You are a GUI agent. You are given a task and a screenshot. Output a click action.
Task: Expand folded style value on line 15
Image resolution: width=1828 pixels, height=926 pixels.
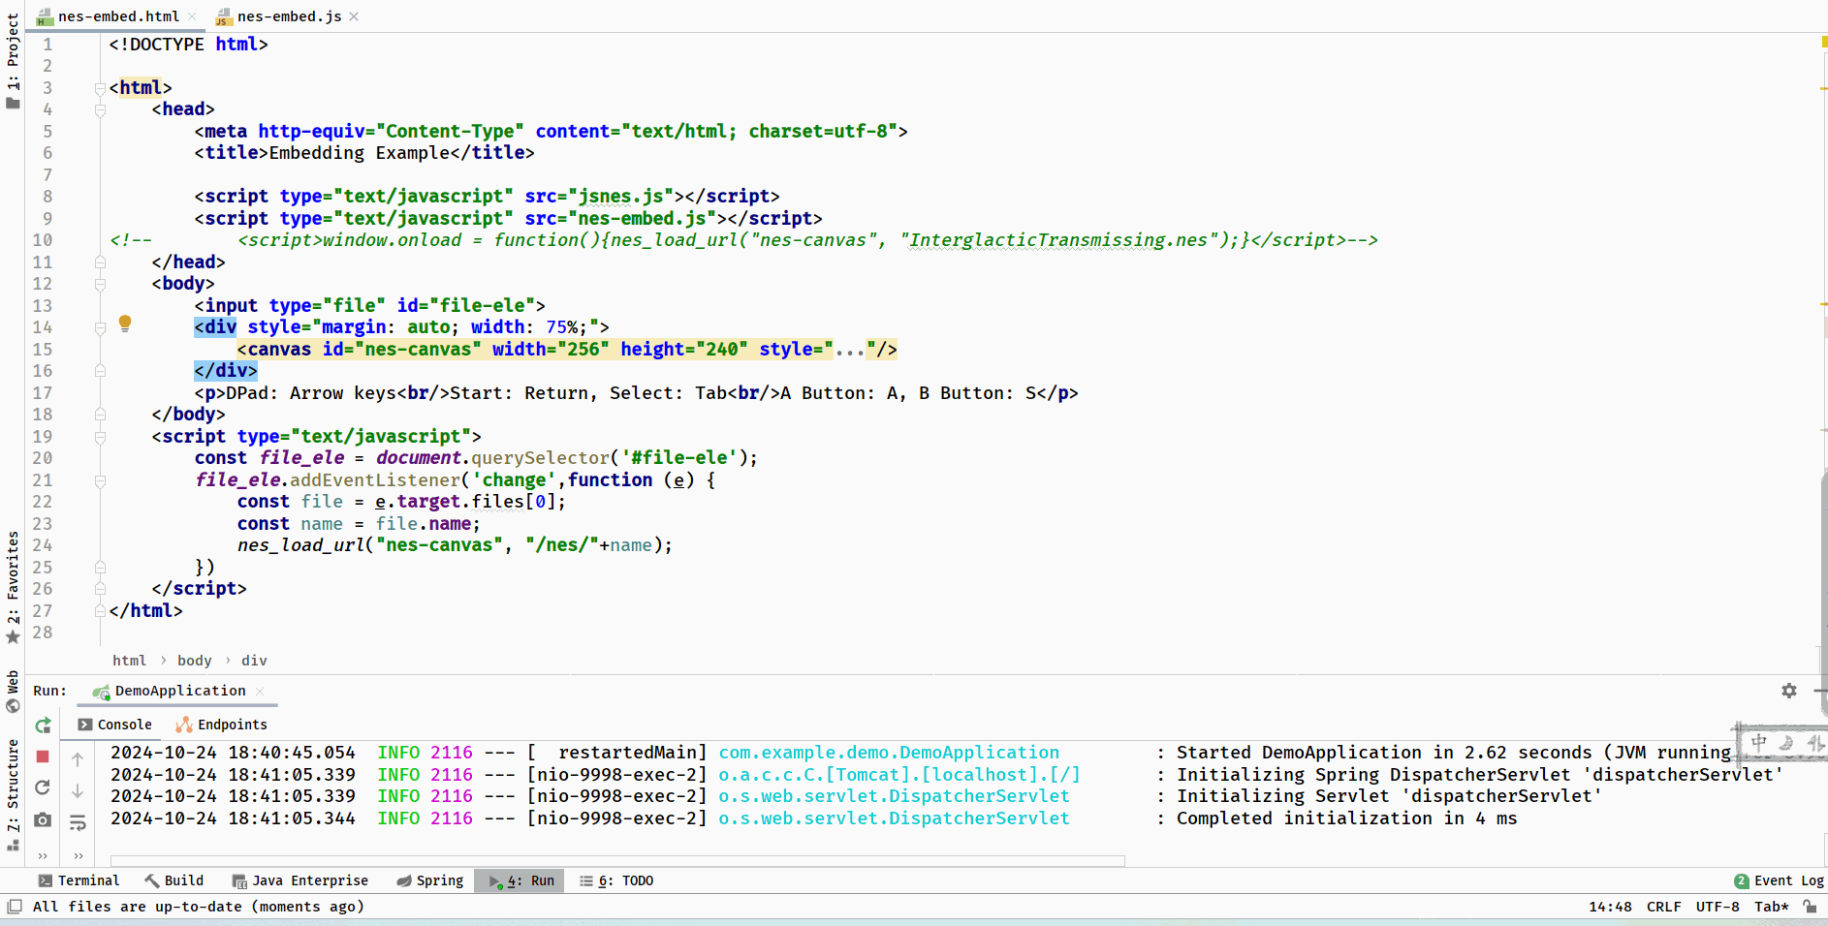pos(850,350)
